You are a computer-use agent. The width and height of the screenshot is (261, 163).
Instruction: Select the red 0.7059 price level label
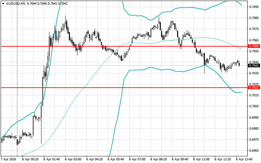254,46
